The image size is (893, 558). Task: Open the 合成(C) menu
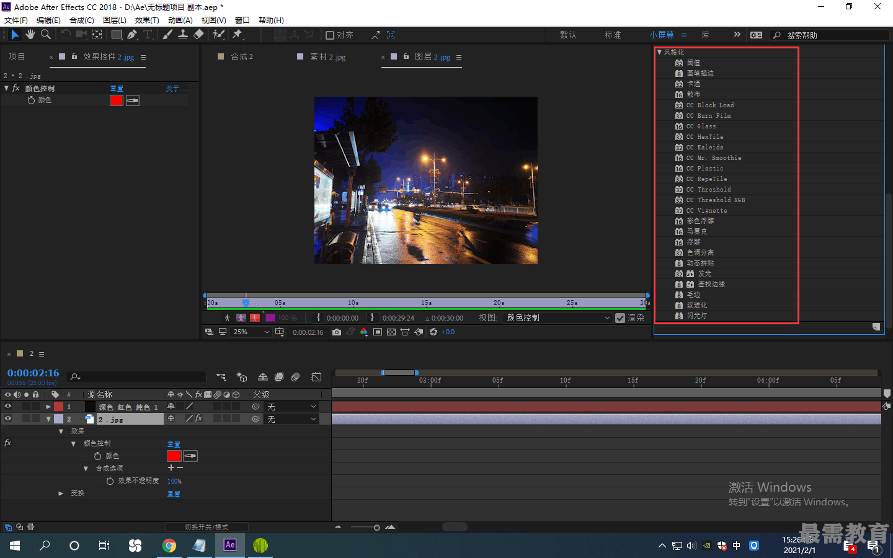coord(82,20)
